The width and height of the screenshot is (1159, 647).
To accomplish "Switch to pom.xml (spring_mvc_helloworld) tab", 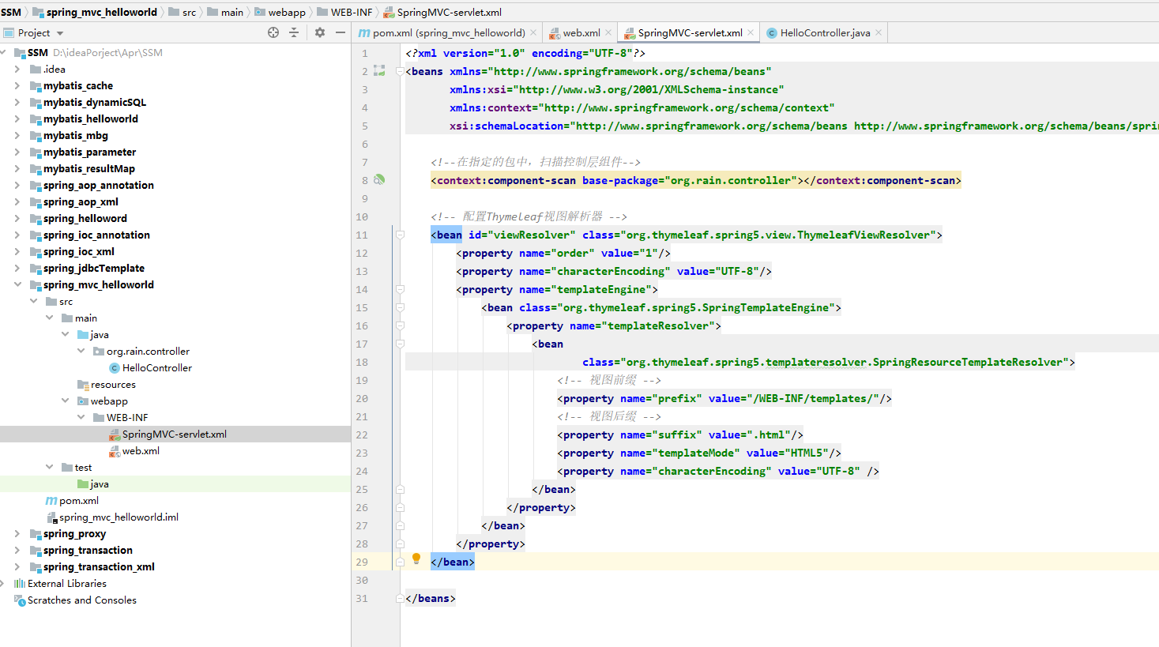I will pos(449,32).
